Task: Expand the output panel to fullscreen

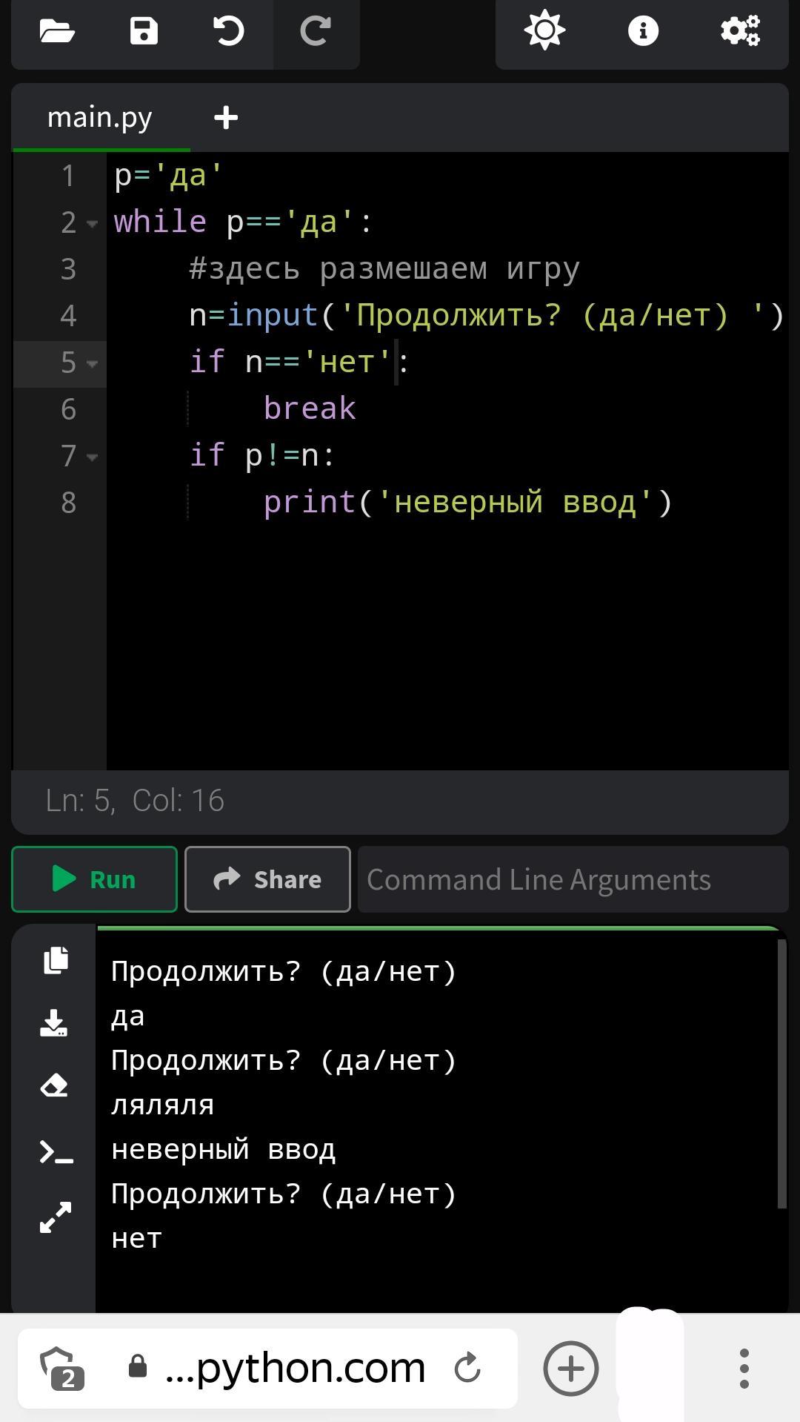Action: tap(56, 1217)
